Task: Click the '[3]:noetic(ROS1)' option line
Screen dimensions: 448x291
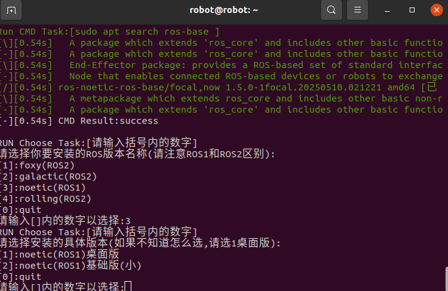Action: pyautogui.click(x=43, y=188)
